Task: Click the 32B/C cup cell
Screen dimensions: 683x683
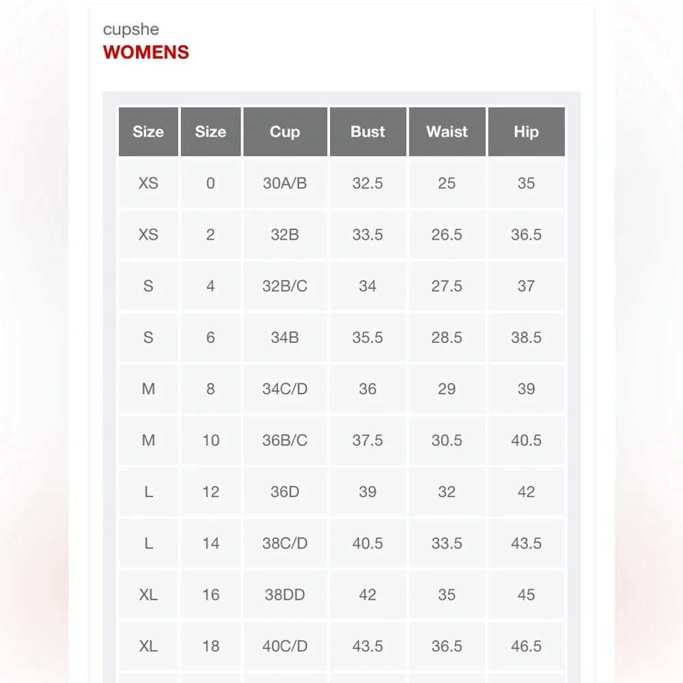Action: (285, 285)
